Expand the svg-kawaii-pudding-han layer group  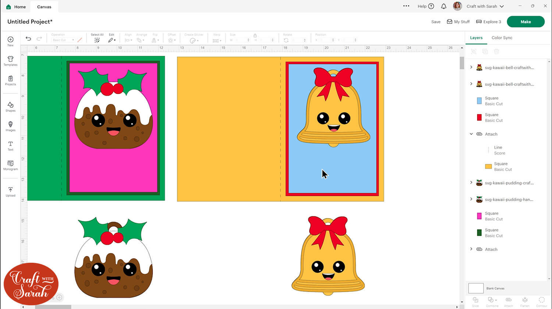point(471,199)
